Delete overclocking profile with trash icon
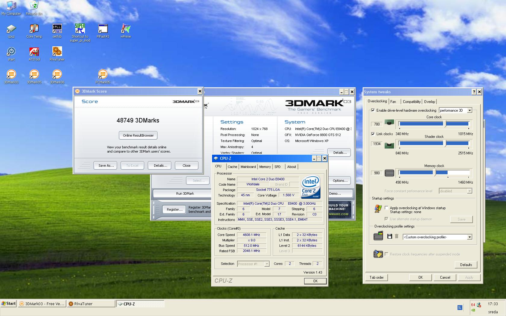 tap(397, 237)
